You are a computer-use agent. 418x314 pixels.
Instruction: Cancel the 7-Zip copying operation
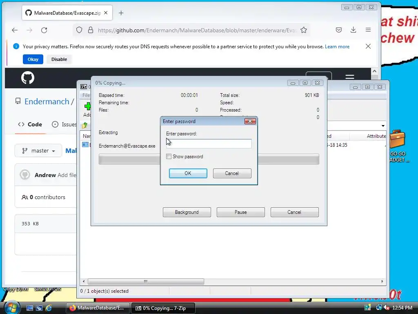[295, 212]
